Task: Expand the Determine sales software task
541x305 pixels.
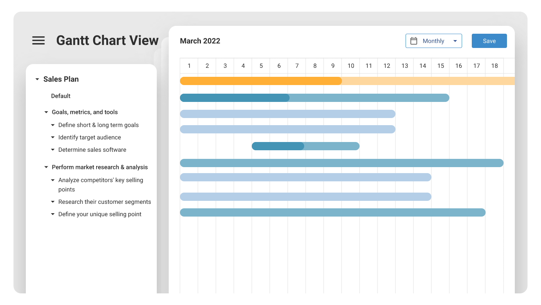Action: click(x=52, y=150)
